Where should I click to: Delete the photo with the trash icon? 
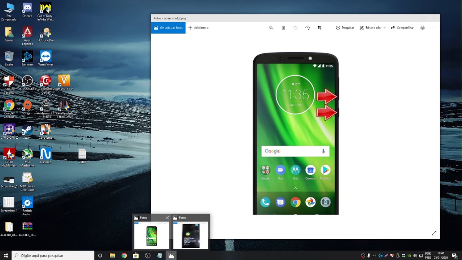283,28
